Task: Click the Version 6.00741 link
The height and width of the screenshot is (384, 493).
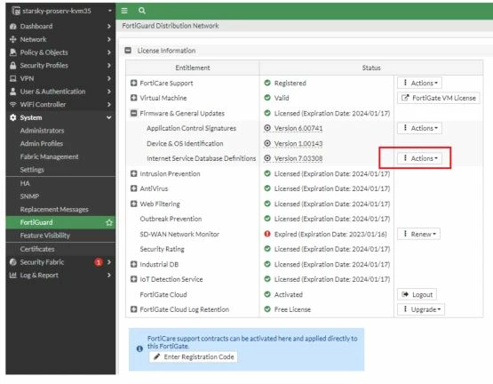Action: point(298,128)
